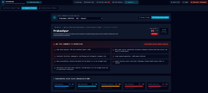Image resolution: width=208 pixels, height=93 pixels.
Task: Click icon beside Sanitation facilities submerged reason
Action: [55, 57]
